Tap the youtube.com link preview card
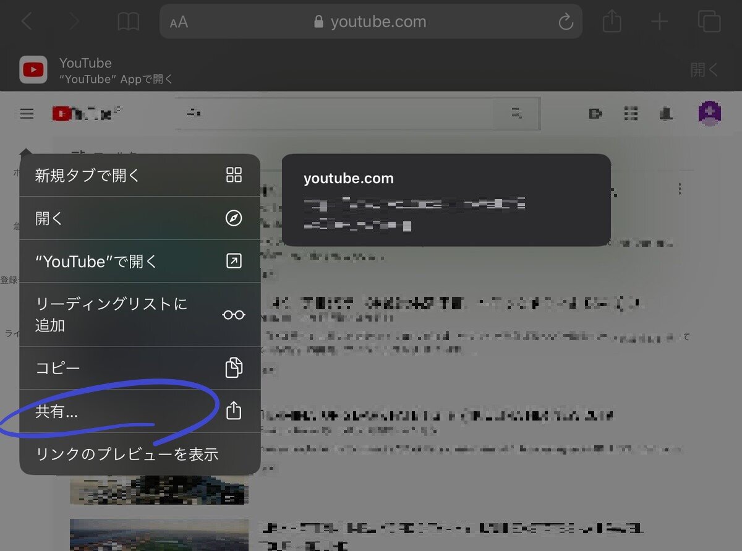The height and width of the screenshot is (551, 742). coord(446,200)
